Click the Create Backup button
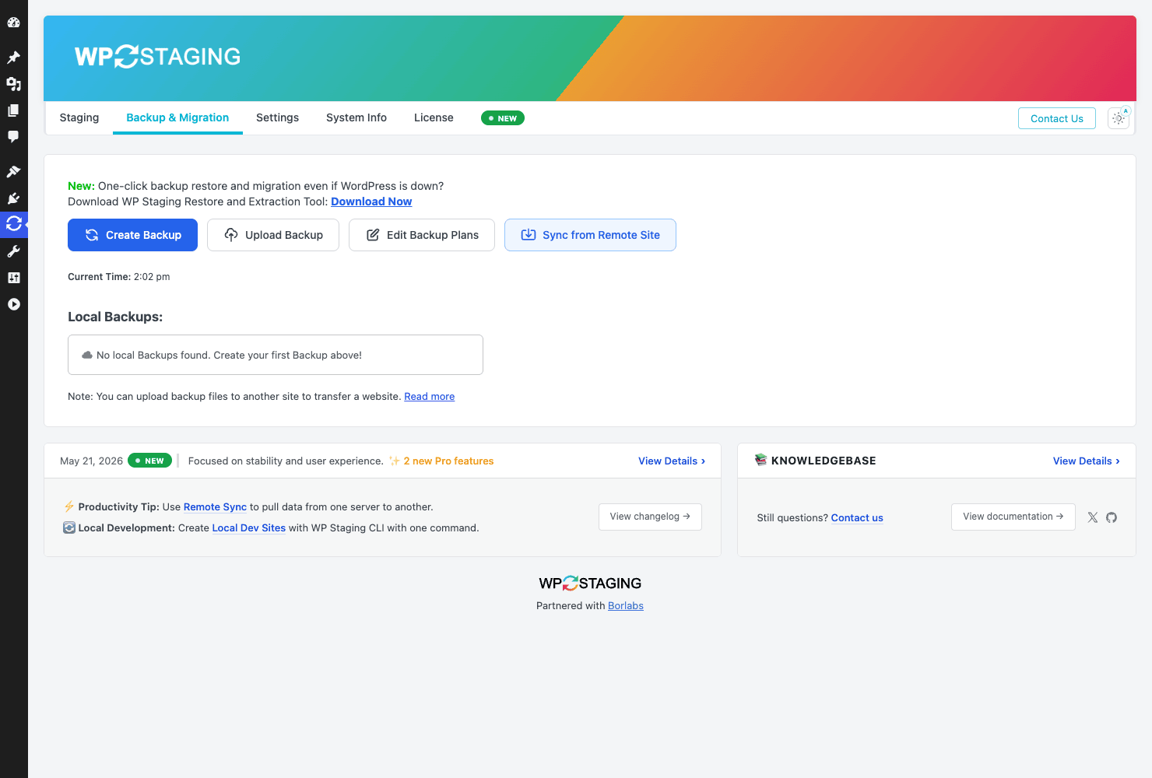The image size is (1152, 778). coord(132,235)
